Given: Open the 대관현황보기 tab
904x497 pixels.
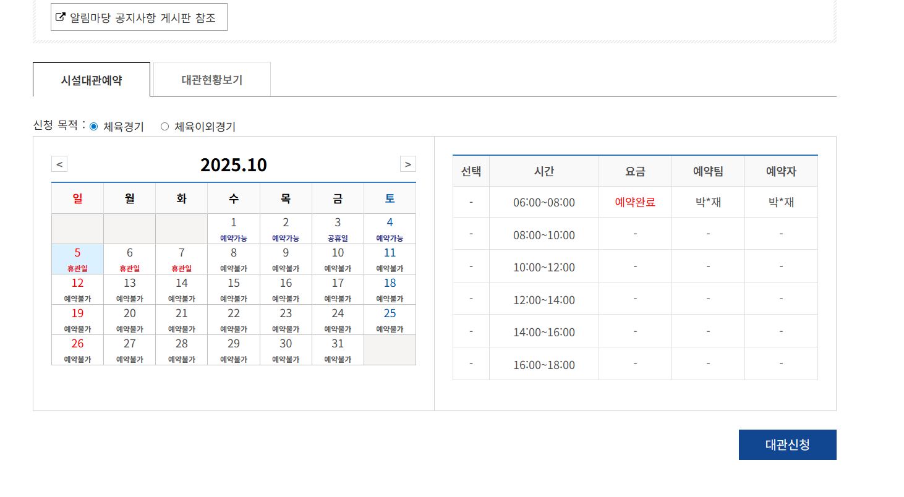Looking at the screenshot, I should coord(212,80).
